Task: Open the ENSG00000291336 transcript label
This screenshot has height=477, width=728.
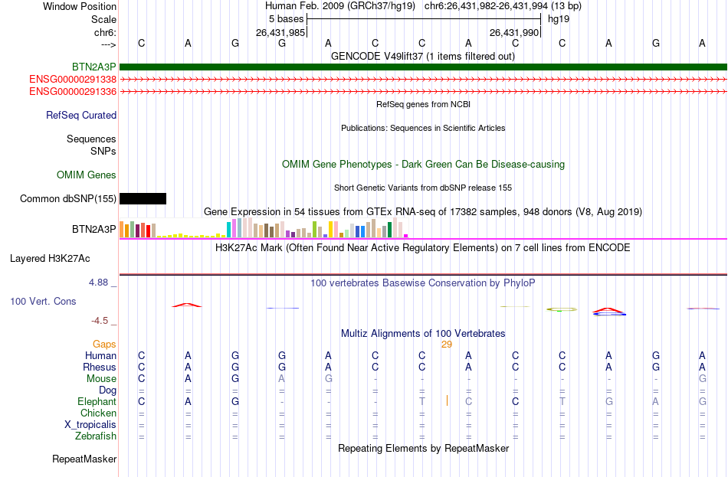Action: click(73, 91)
